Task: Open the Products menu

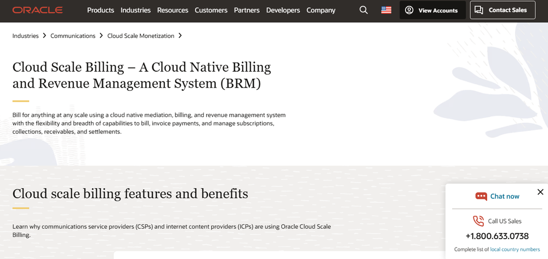Action: pos(101,10)
